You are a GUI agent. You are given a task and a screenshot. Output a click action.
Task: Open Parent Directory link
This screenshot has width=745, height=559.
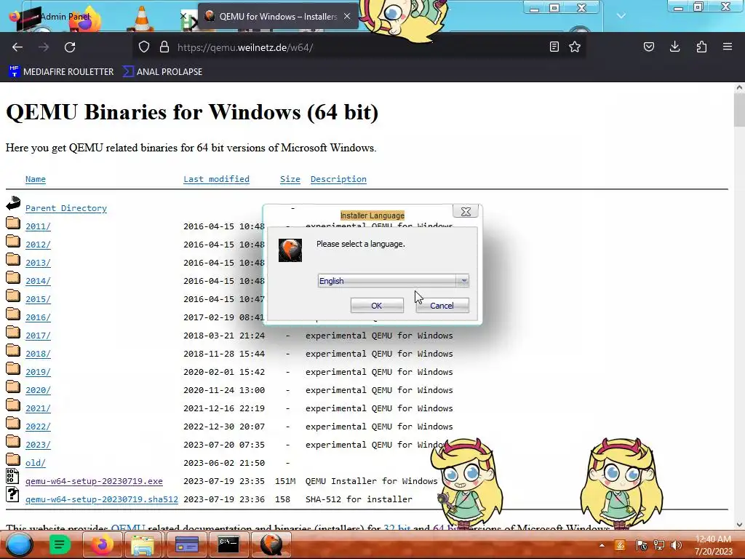66,208
